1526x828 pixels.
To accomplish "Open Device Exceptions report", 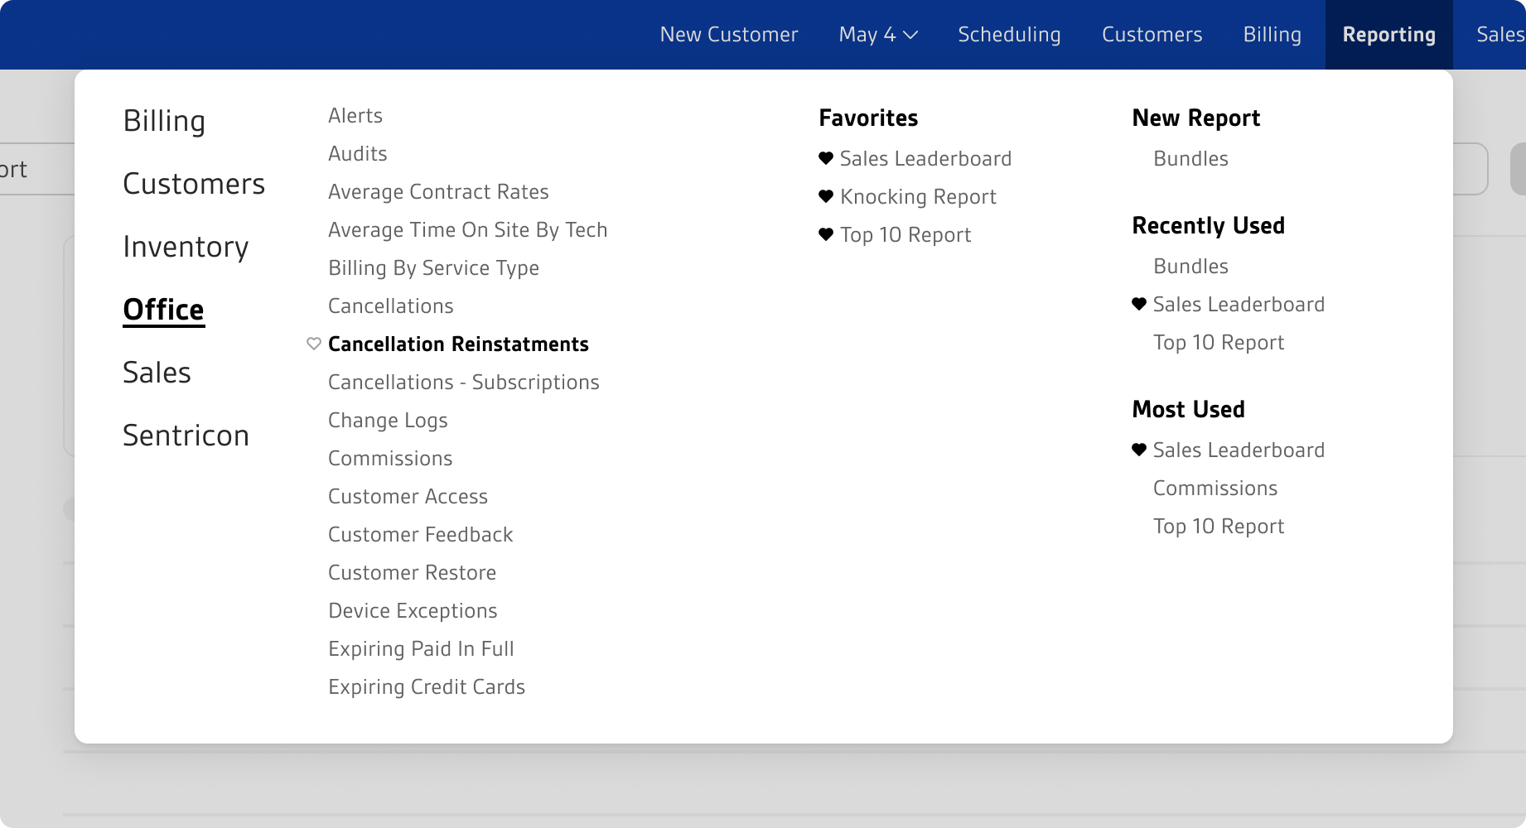I will click(413, 610).
